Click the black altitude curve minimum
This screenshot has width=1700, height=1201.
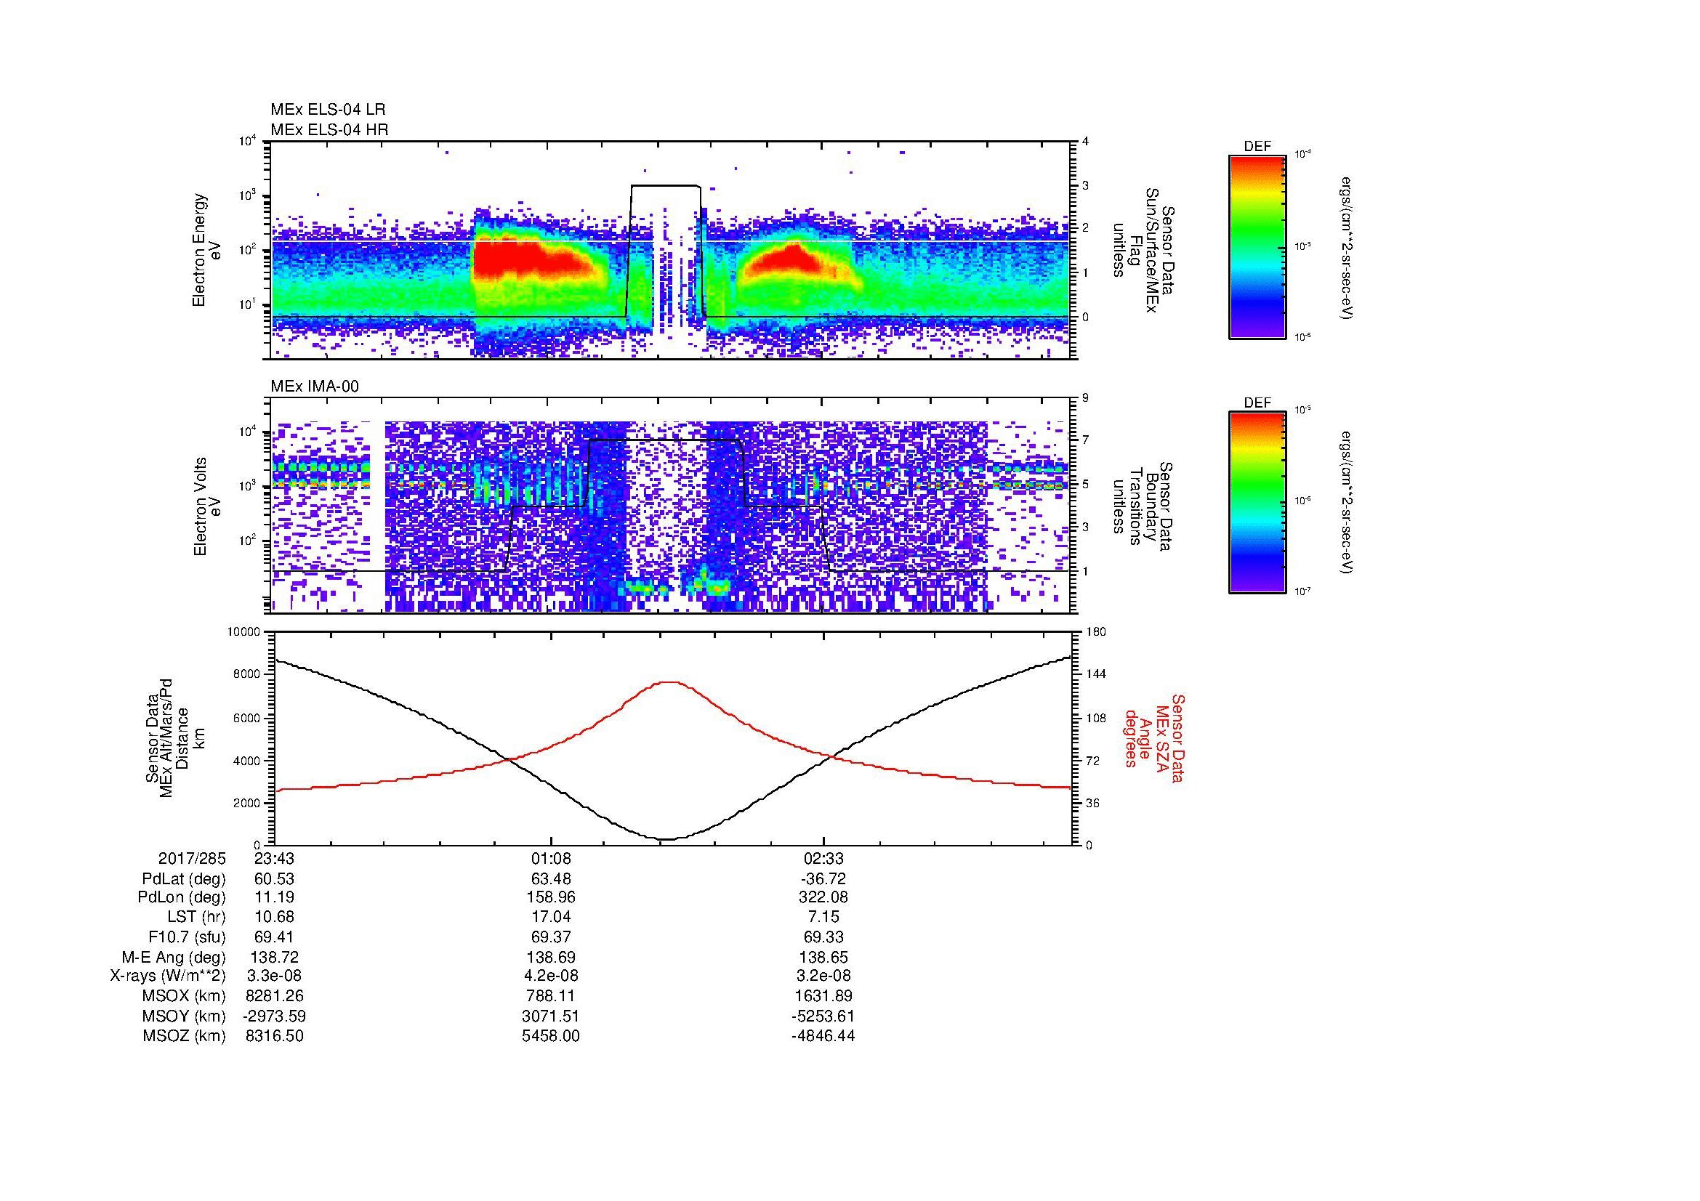click(x=668, y=839)
